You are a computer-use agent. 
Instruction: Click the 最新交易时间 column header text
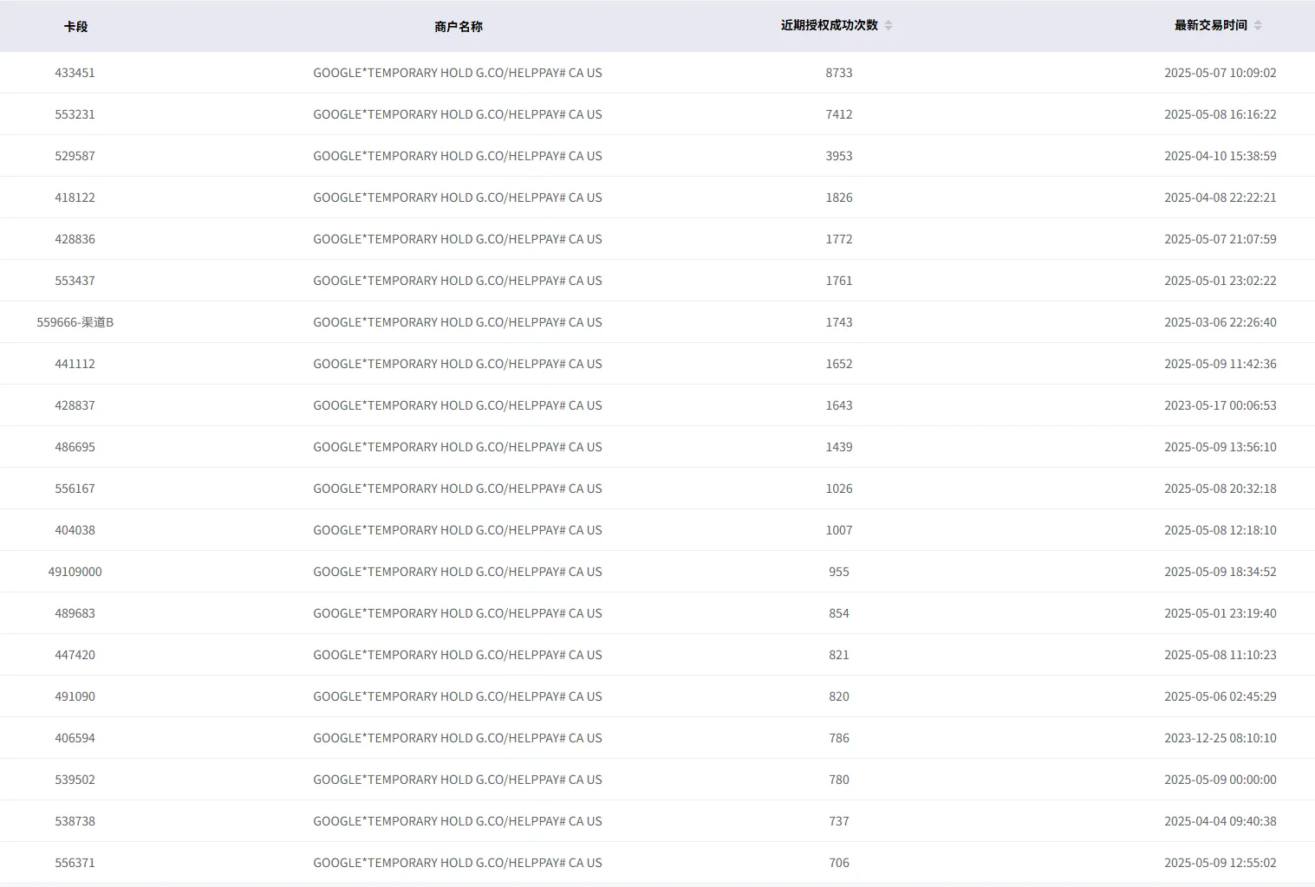[1210, 26]
